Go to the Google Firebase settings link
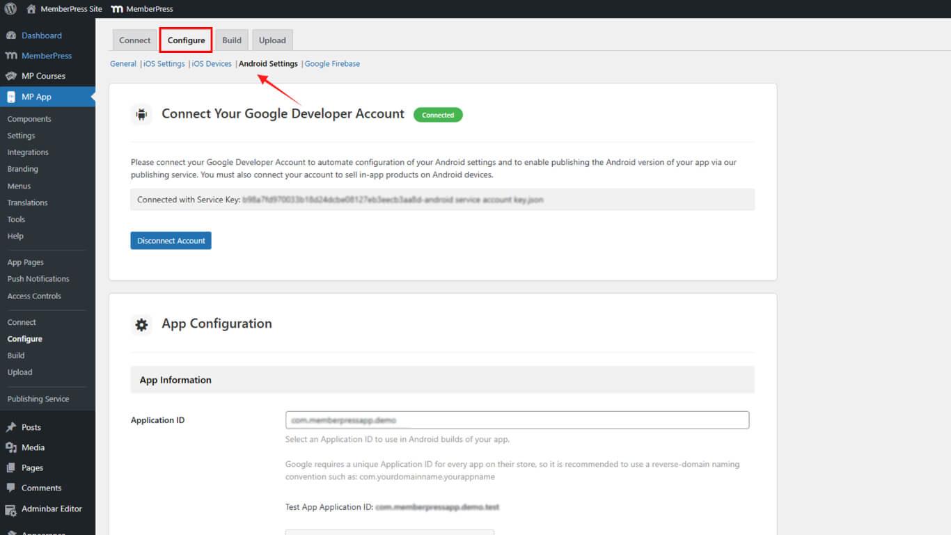 [332, 64]
